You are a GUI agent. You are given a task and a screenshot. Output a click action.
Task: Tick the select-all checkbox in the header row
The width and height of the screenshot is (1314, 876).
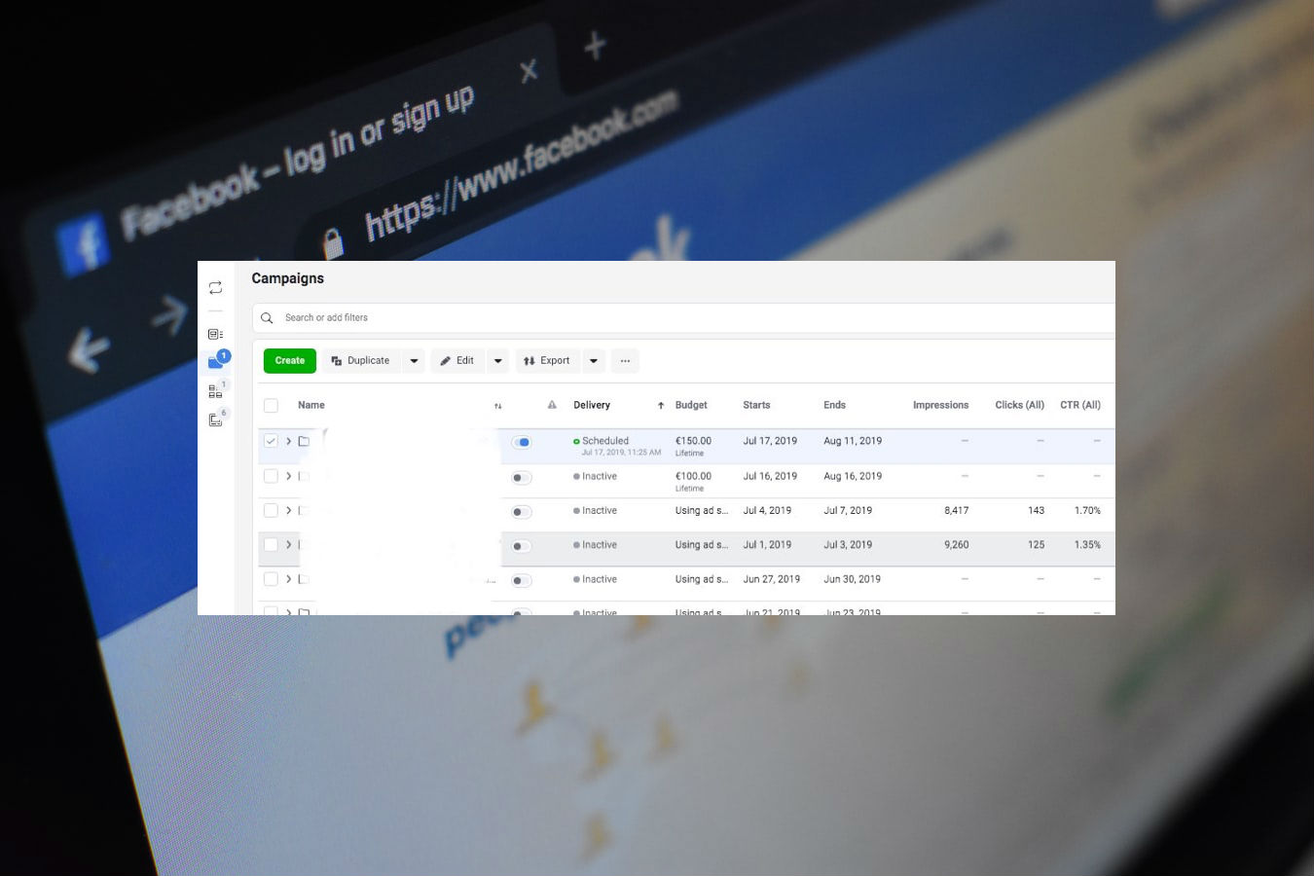[271, 405]
